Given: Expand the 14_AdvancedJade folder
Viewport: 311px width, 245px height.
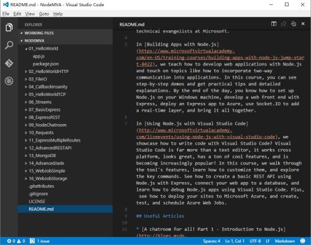Looking at the screenshot, I should click(x=65, y=163).
